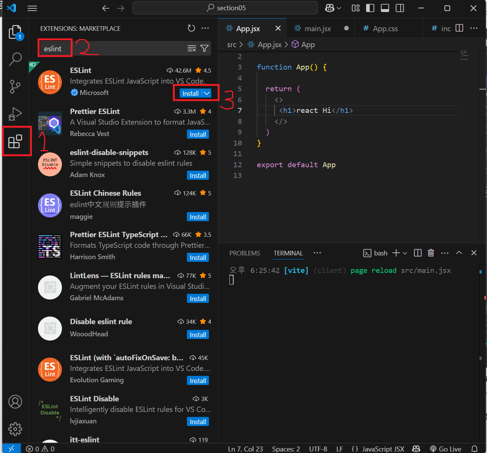Open the extensions filter funnel
This screenshot has height=453, width=487.
(x=204, y=48)
